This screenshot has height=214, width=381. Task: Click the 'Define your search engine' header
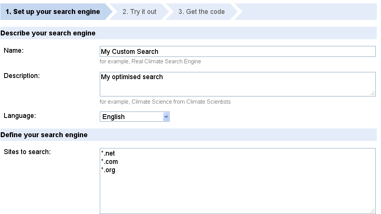(x=44, y=135)
